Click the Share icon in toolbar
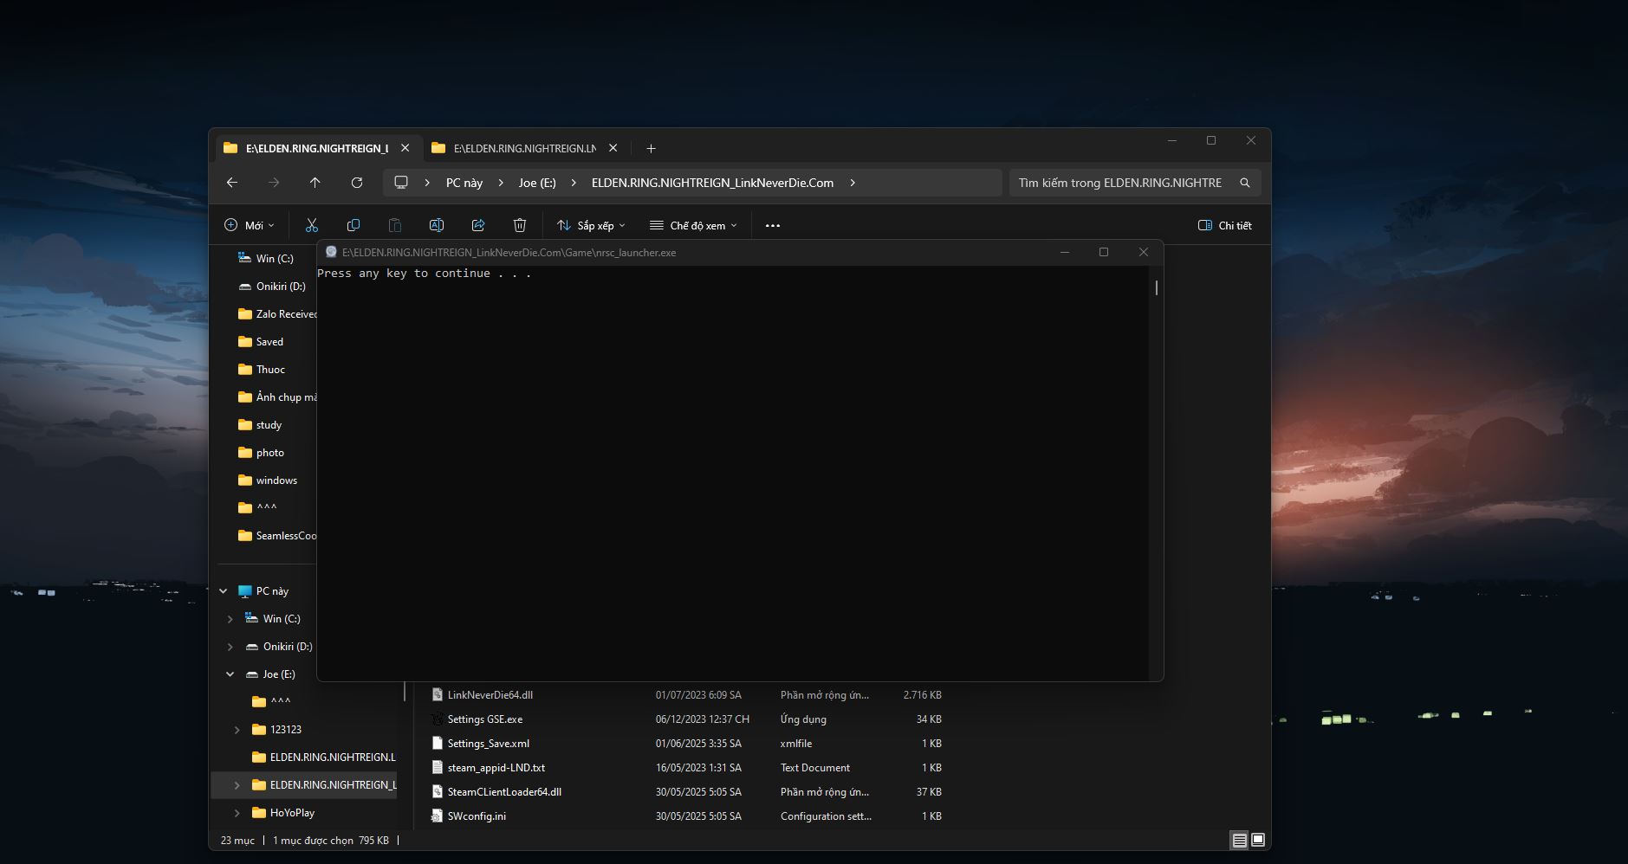The height and width of the screenshot is (864, 1628). click(478, 225)
